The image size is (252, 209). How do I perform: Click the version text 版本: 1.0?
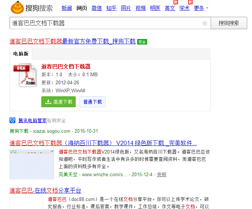pos(52,74)
